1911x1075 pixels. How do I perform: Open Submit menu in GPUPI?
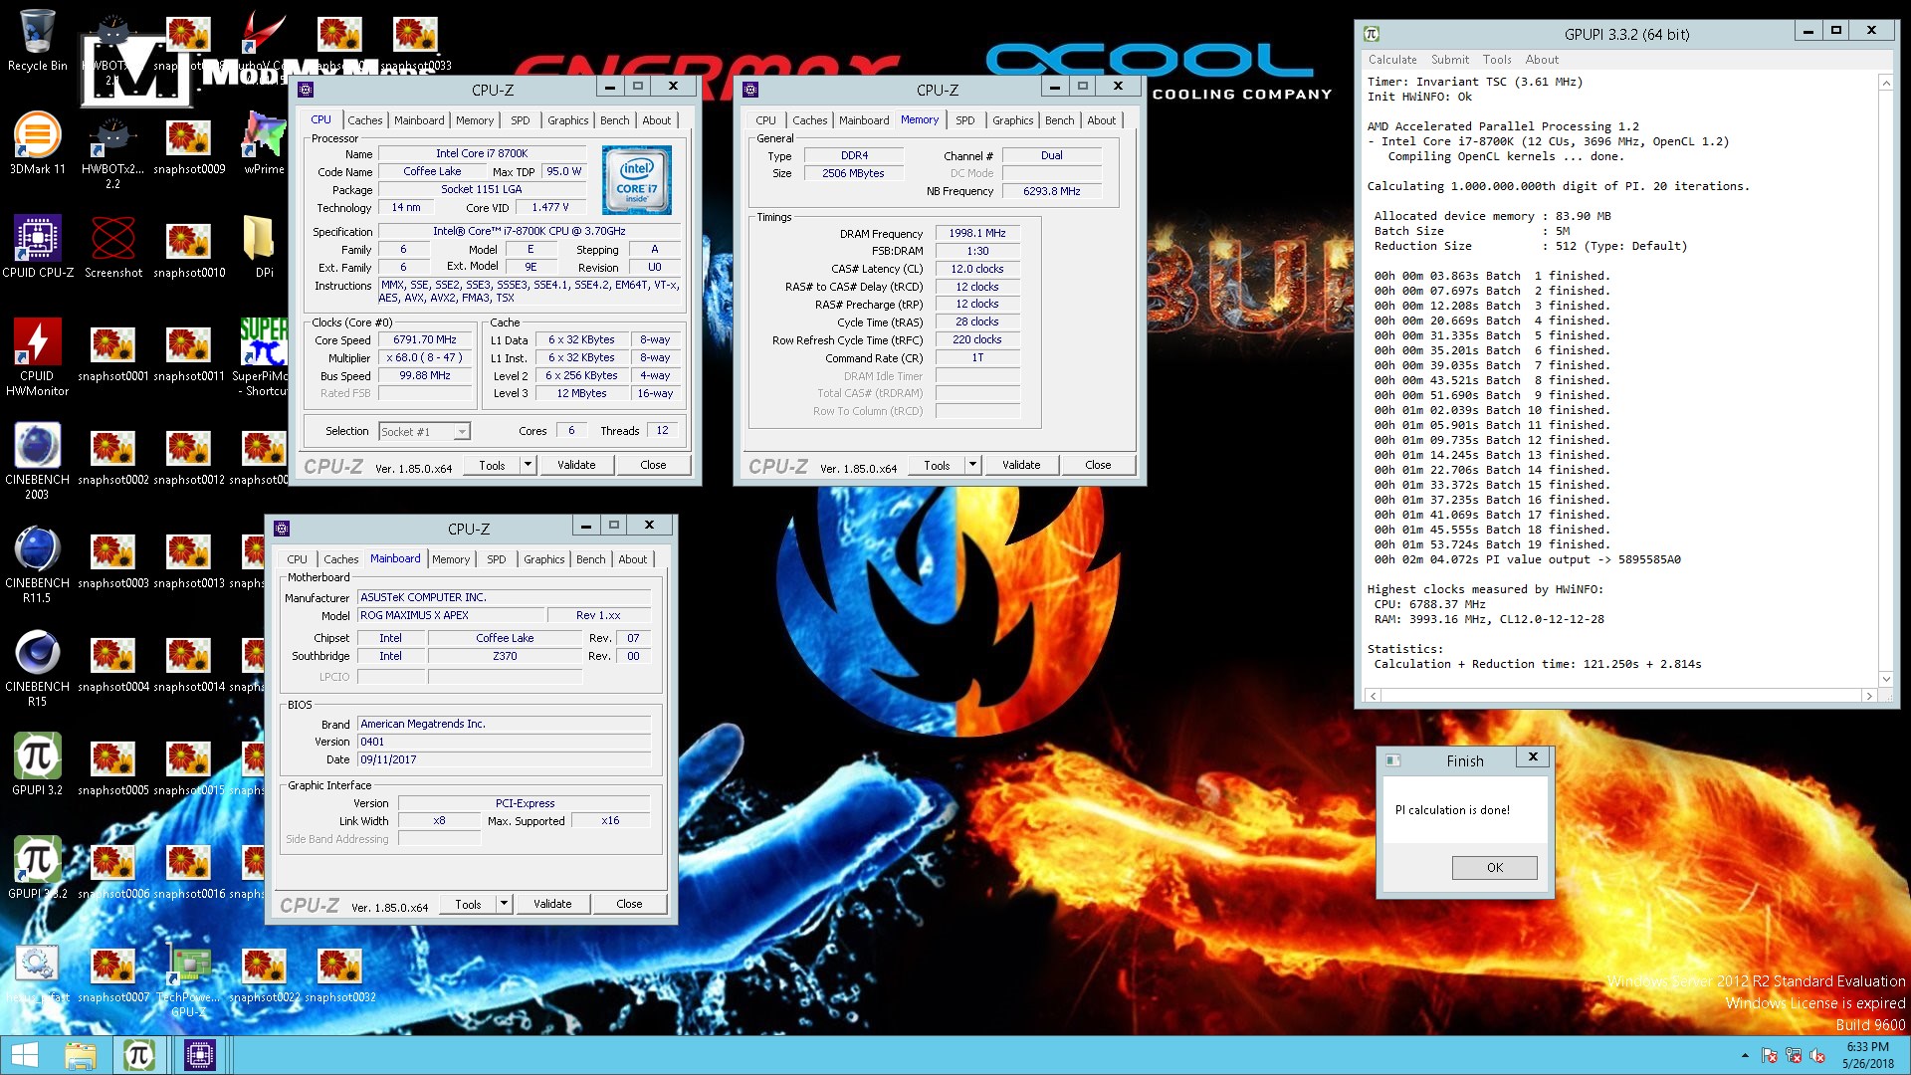coord(1449,60)
